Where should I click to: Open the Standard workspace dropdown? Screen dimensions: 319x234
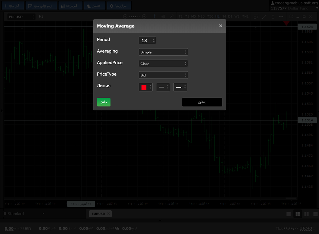pyautogui.click(x=24, y=214)
